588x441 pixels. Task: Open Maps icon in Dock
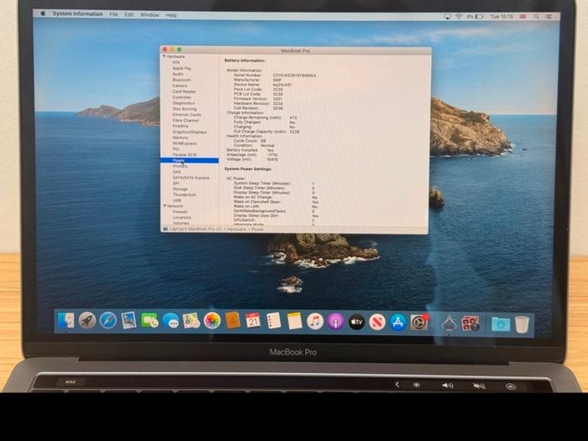pyautogui.click(x=192, y=321)
